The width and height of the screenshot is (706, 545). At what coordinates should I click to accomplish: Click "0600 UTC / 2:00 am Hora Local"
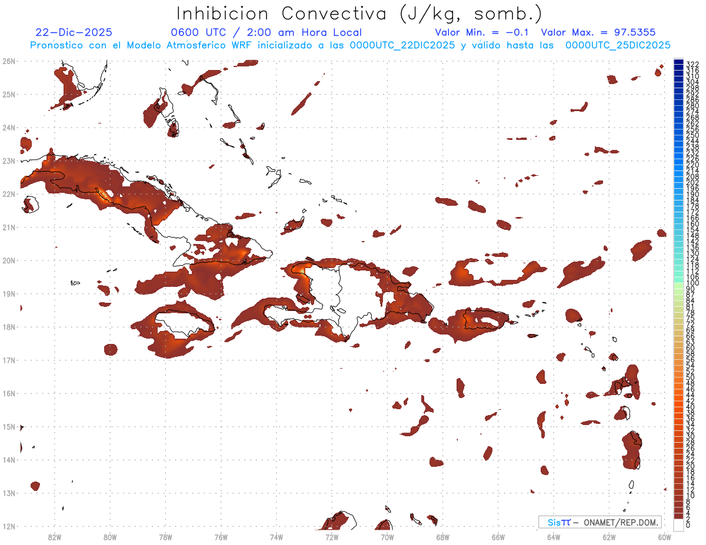tap(266, 32)
